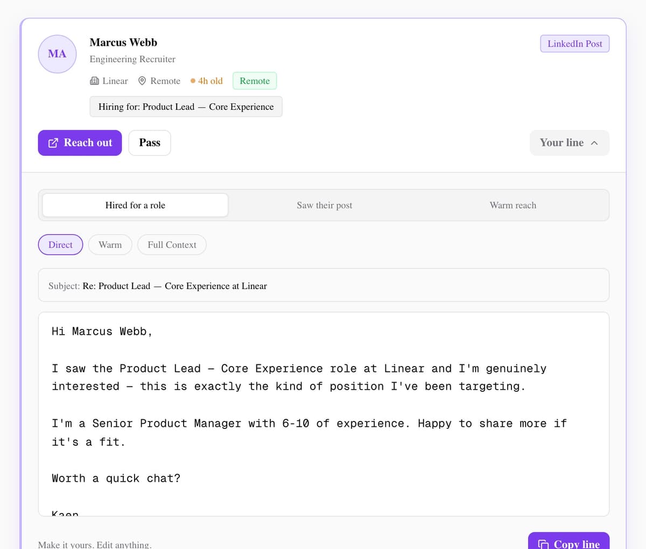
Task: Click the Pass button
Action: (150, 143)
